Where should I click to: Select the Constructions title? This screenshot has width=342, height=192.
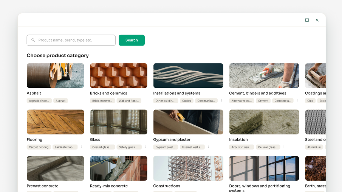click(167, 186)
